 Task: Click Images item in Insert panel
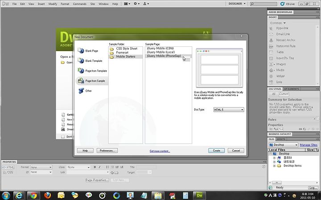pos(281,64)
